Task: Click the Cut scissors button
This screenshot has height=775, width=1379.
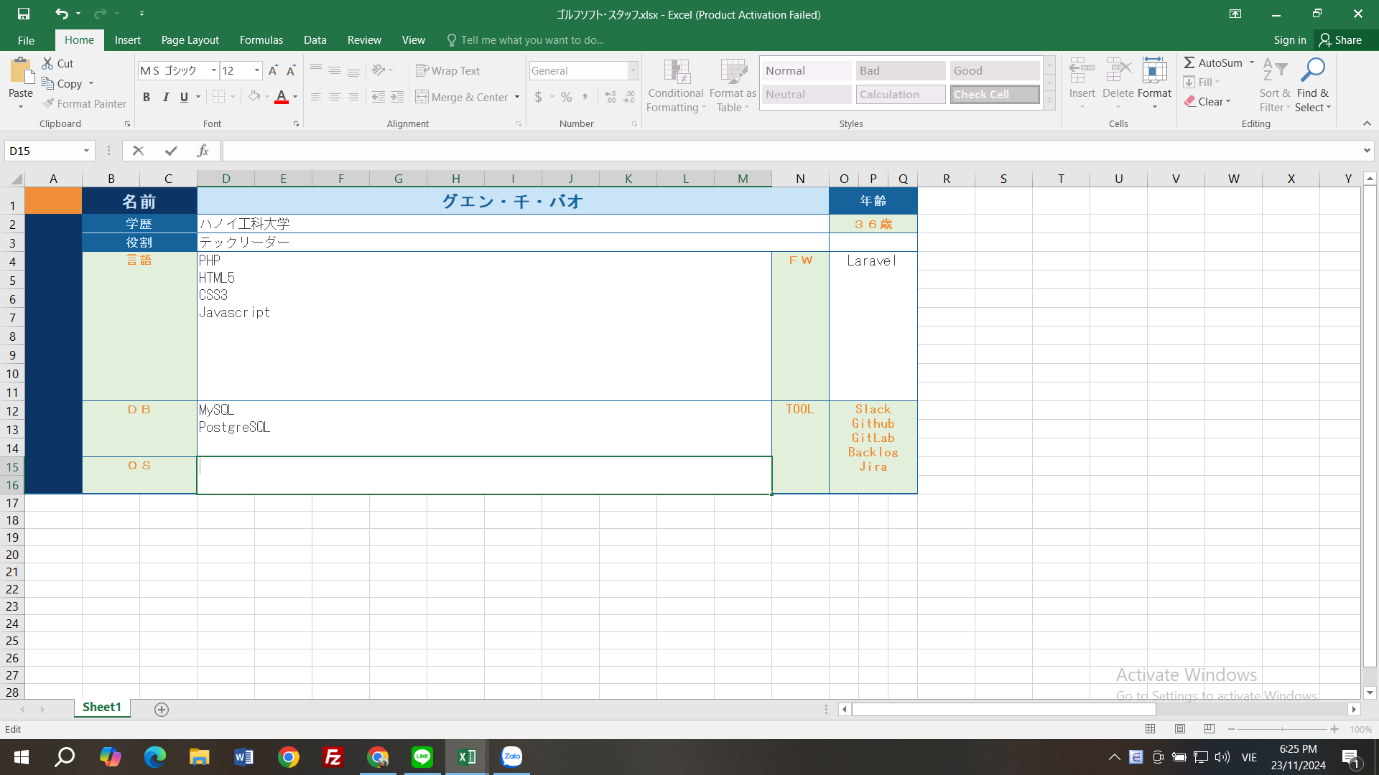Action: pyautogui.click(x=57, y=63)
